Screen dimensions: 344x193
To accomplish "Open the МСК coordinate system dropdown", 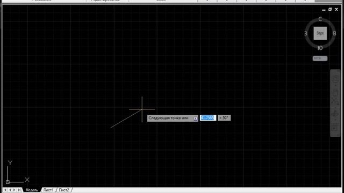I will pyautogui.click(x=320, y=58).
